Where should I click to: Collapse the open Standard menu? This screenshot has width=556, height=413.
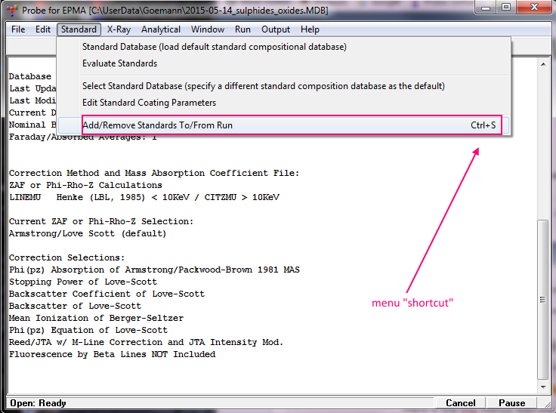pyautogui.click(x=79, y=29)
